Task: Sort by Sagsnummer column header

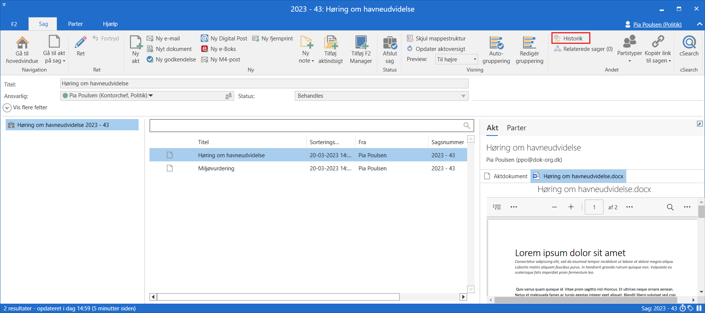Action: click(x=448, y=142)
